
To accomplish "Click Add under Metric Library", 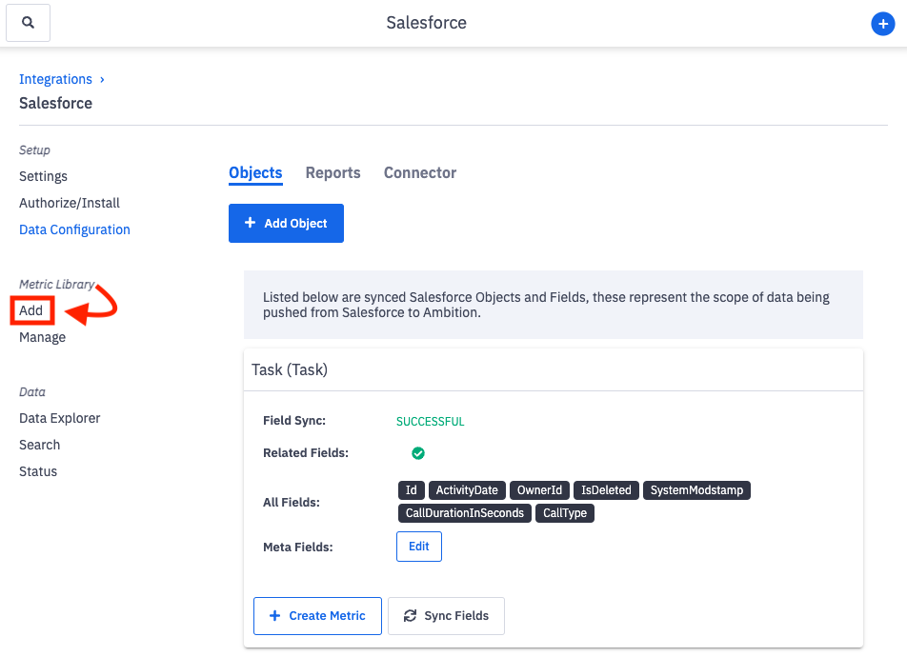I will 30,309.
